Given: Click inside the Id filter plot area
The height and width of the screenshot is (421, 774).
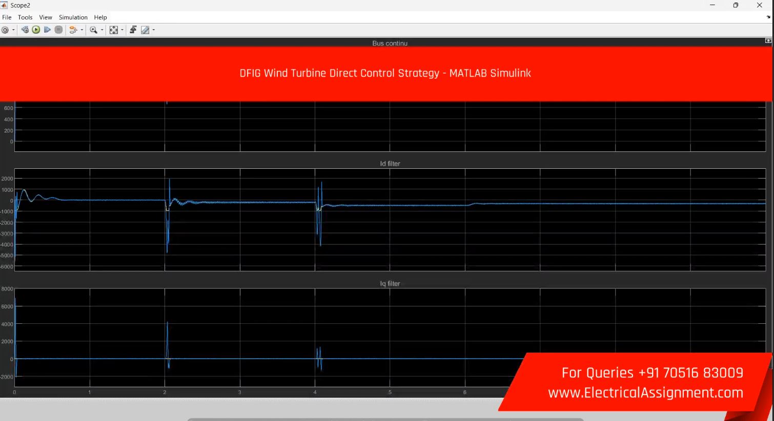Looking at the screenshot, I should tap(390, 219).
